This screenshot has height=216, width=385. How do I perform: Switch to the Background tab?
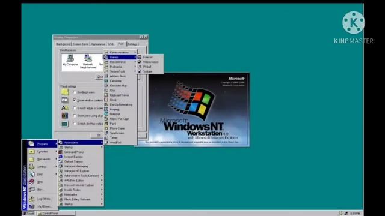tap(63, 44)
